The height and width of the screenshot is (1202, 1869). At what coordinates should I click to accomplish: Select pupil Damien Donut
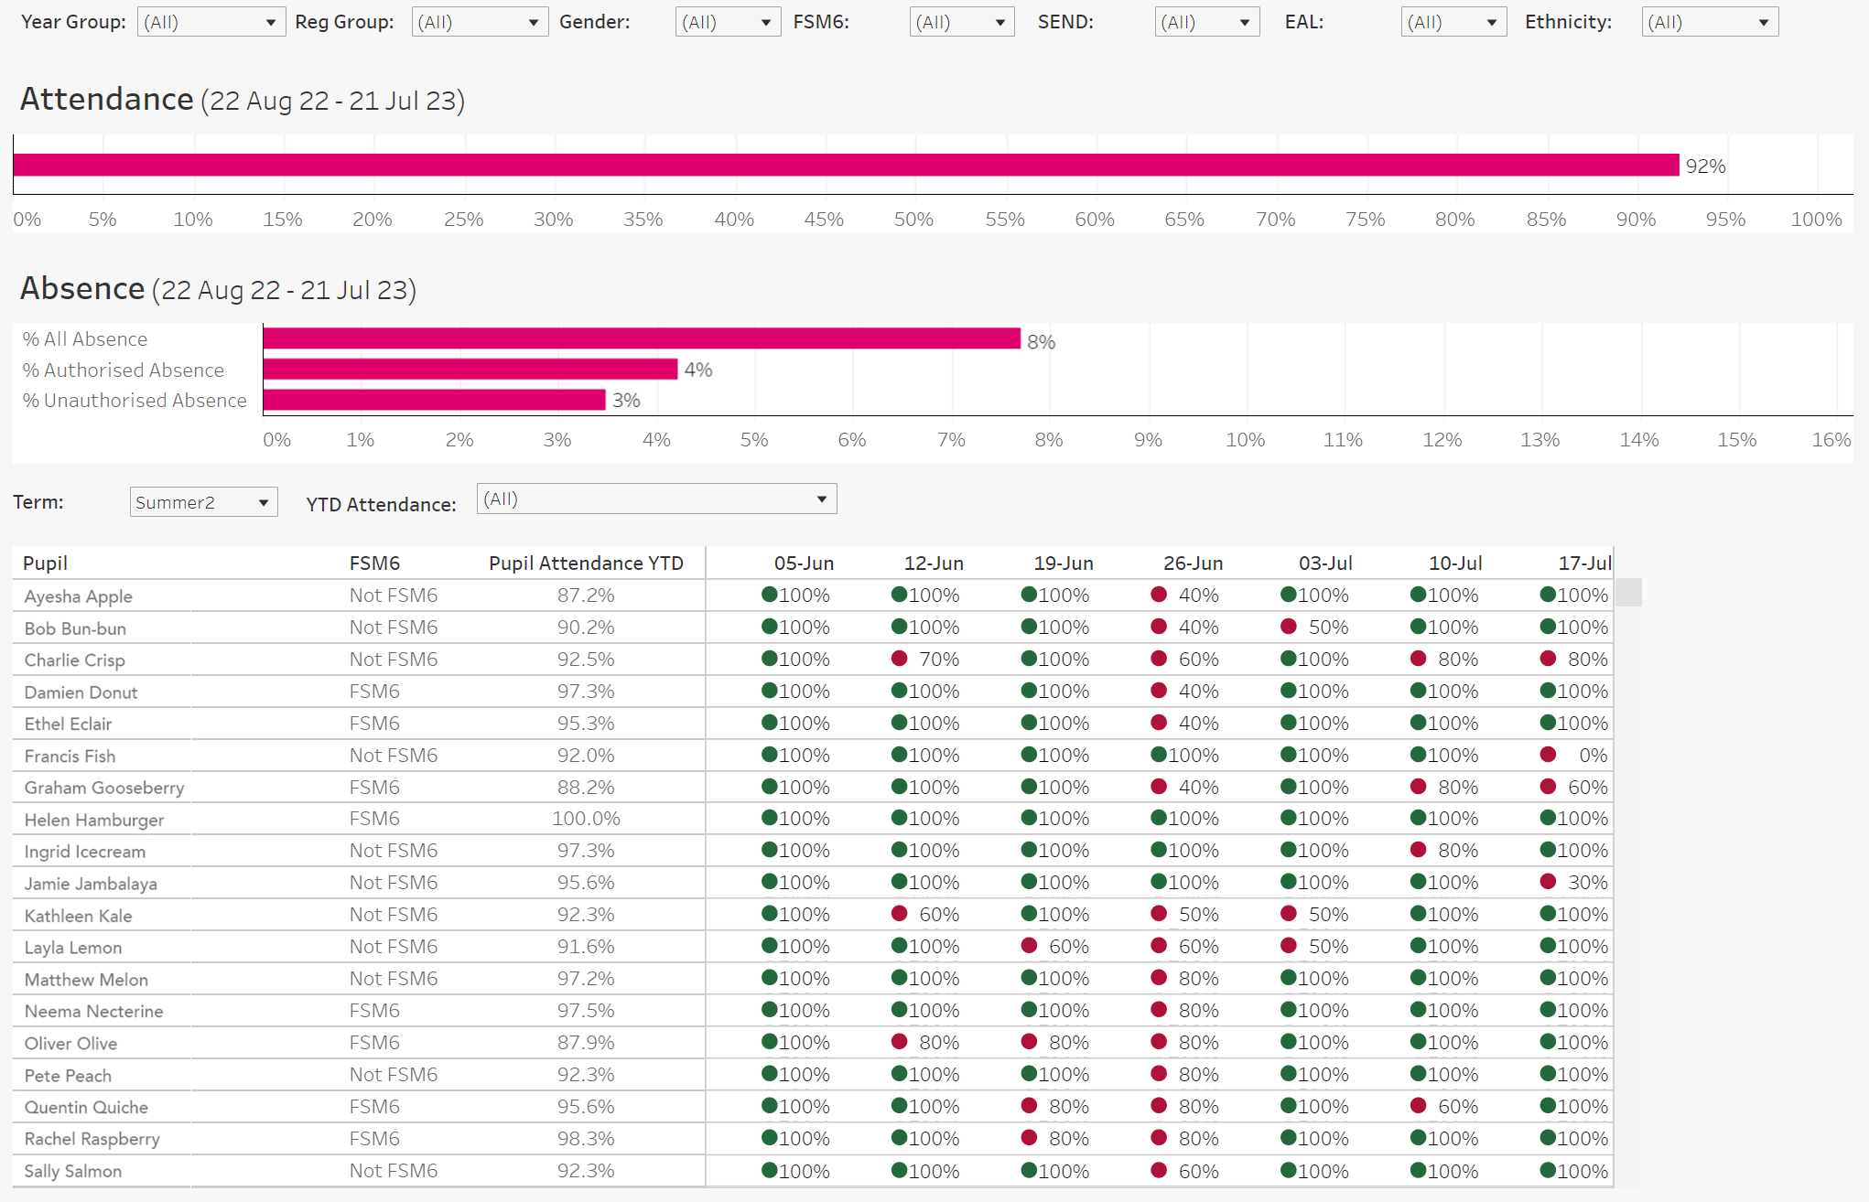[x=81, y=692]
